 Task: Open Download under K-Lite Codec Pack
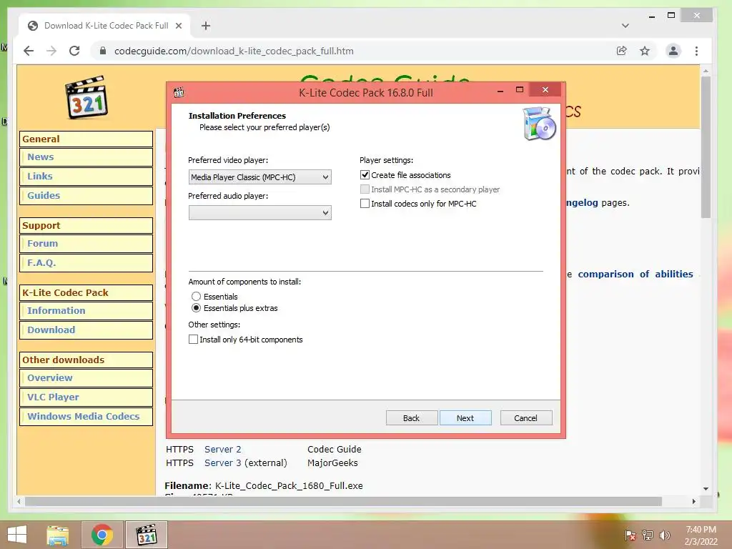pos(51,330)
